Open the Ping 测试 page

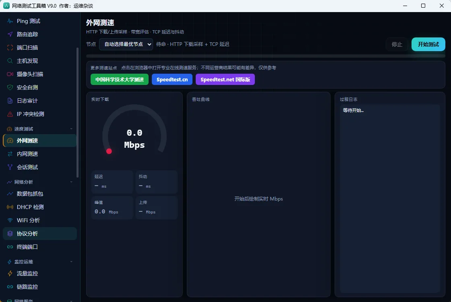[x=40, y=21]
